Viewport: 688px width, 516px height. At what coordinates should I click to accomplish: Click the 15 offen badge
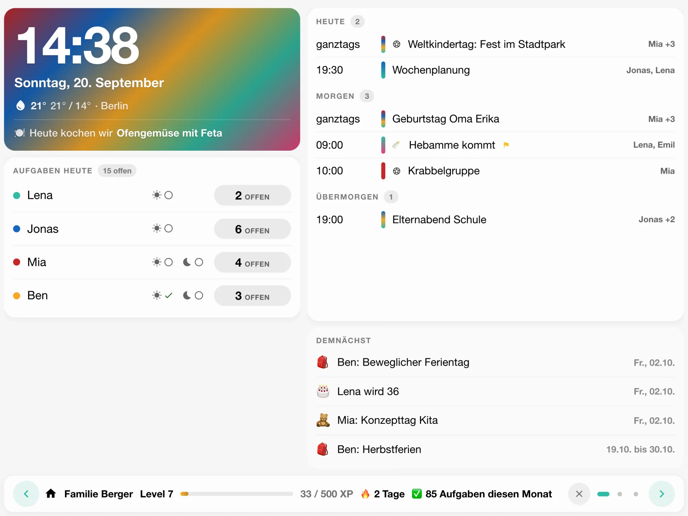coord(117,171)
